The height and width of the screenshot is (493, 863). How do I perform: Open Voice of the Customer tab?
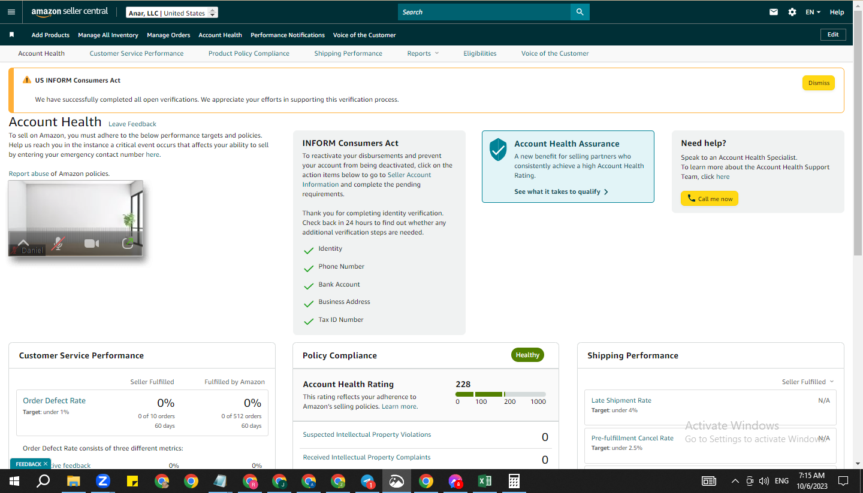(x=555, y=53)
